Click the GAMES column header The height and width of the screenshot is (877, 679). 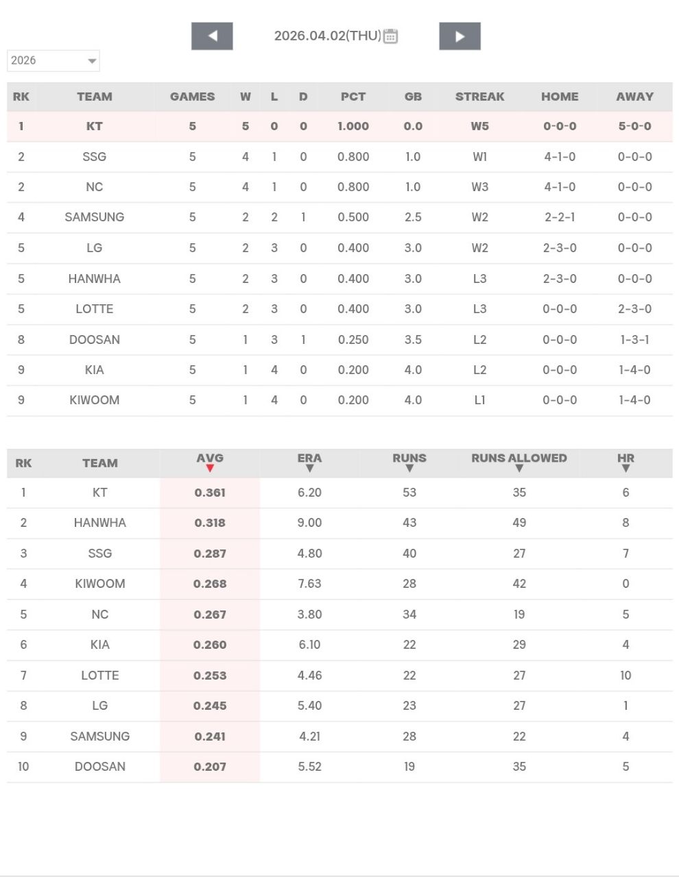click(x=192, y=97)
